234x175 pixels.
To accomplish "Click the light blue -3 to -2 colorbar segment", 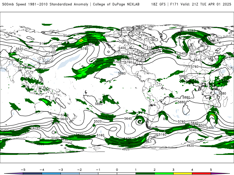I will click(70, 174).
